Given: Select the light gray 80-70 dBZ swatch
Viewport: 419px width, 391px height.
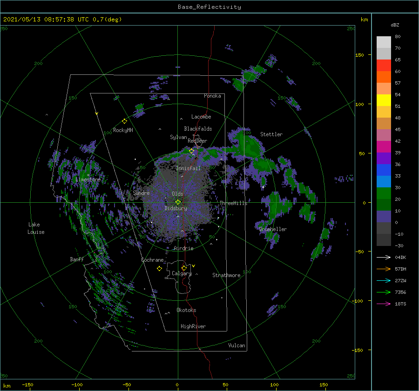Looking at the screenshot, I should [x=384, y=42].
